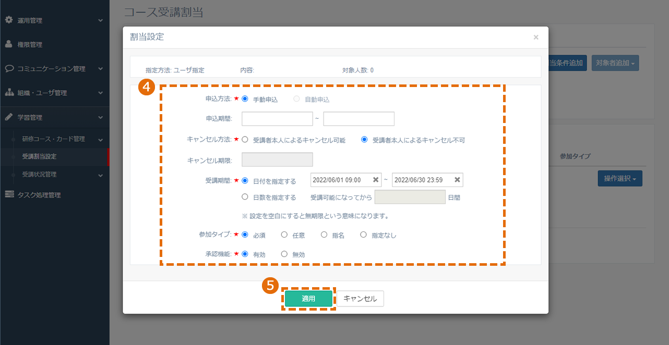Click 学習管理 in the sidebar
This screenshot has width=669, height=345.
tap(30, 118)
